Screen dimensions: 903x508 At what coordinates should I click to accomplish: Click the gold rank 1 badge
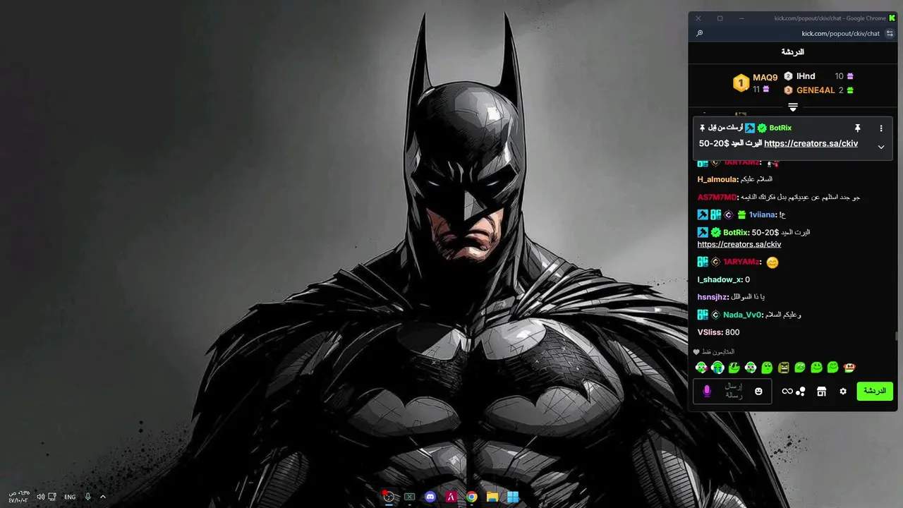741,83
